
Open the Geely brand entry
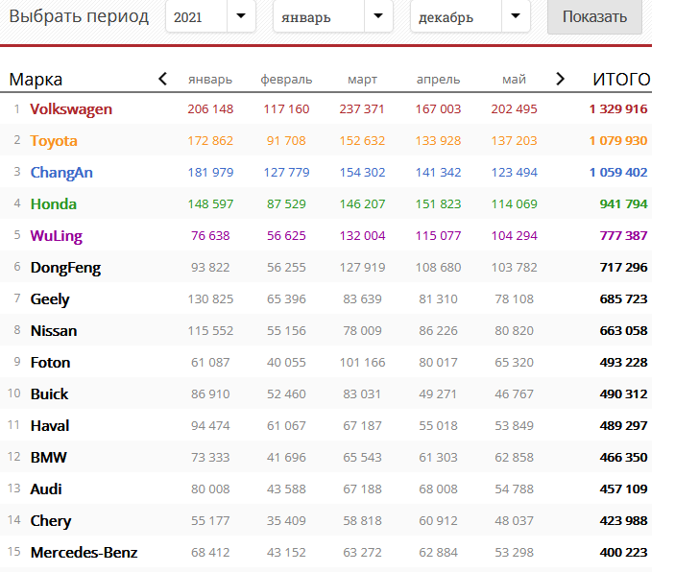(x=50, y=298)
